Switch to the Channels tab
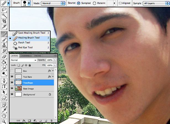Image resolution: width=170 pixels, height=124 pixels. tap(26, 56)
